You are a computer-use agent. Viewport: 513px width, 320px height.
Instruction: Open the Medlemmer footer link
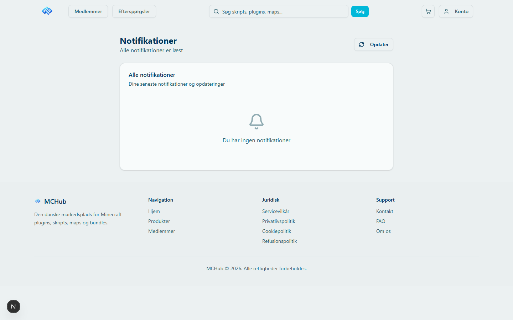161,231
